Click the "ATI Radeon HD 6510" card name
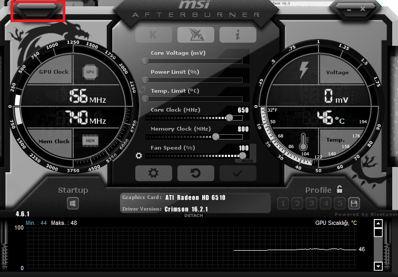This screenshot has width=398, height=277. 195,197
